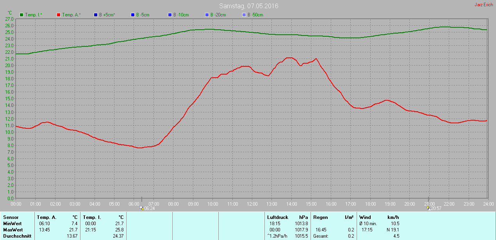Image resolution: width=496 pixels, height=240 pixels.
Task: Click the B -50cm legend square
Action: [244, 15]
